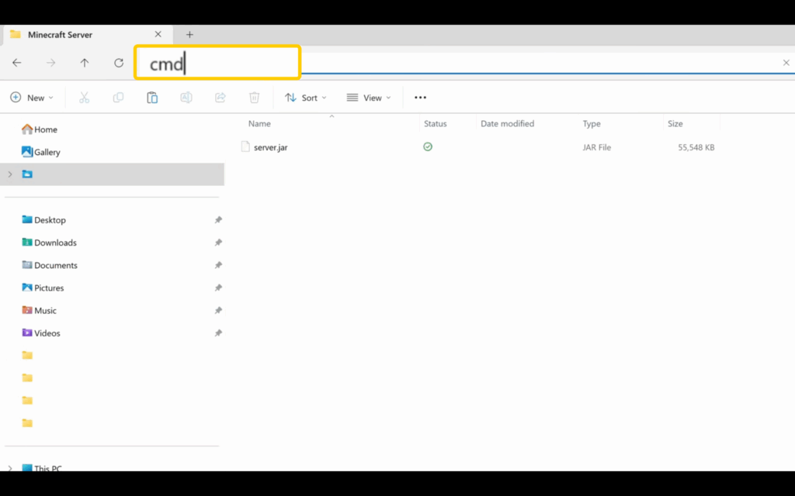Unpin Downloads using its pin icon
This screenshot has height=496, width=795.
pos(218,243)
